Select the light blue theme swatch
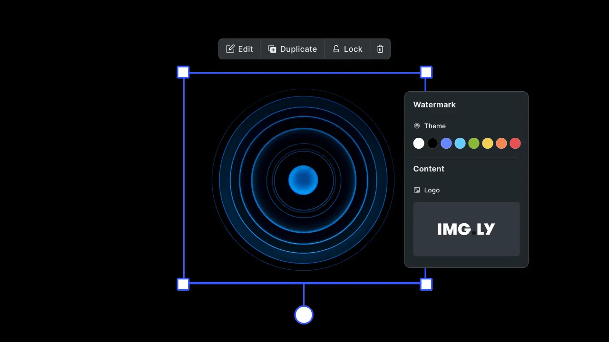This screenshot has width=609, height=342. coord(460,143)
